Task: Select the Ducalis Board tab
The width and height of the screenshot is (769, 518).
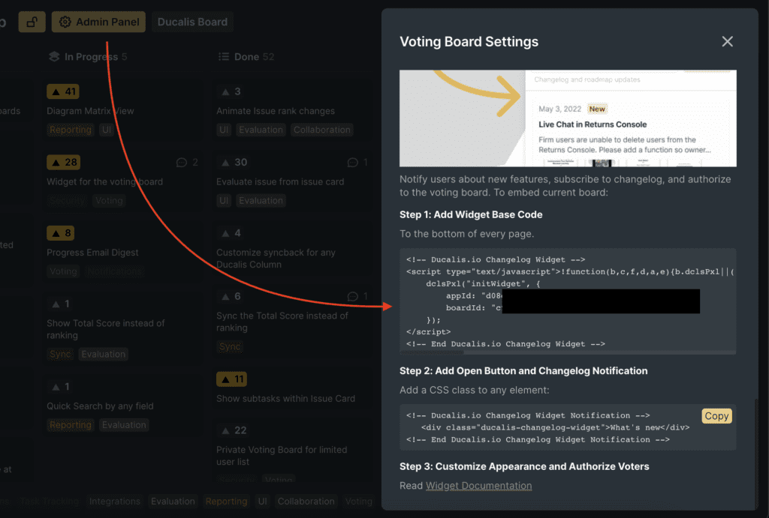Action: [192, 22]
